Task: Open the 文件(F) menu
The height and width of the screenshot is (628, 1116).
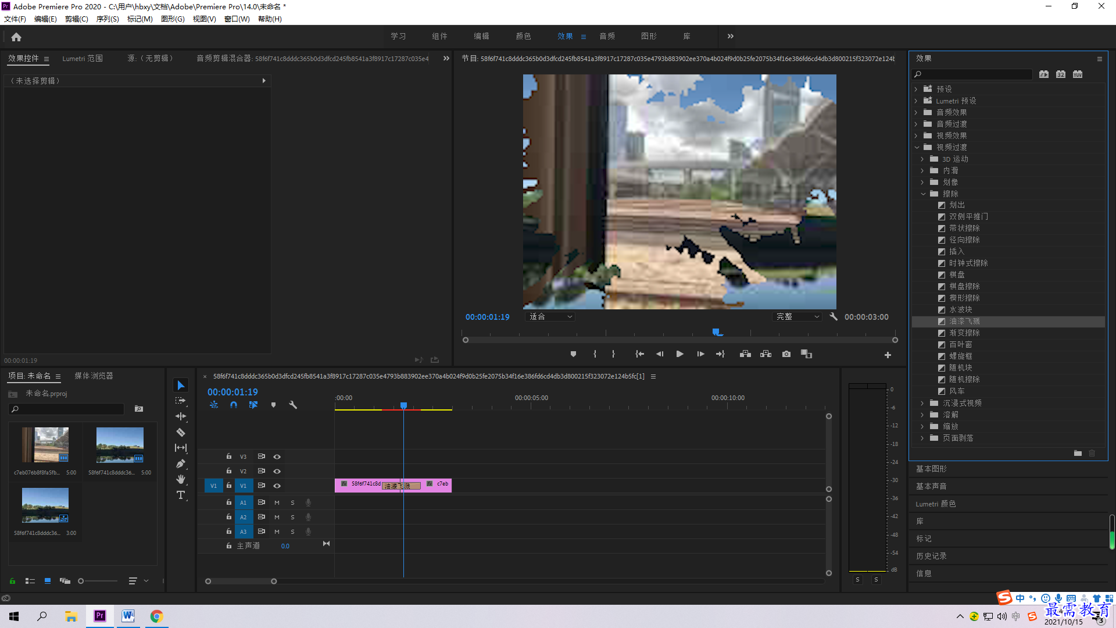Action: (x=15, y=19)
